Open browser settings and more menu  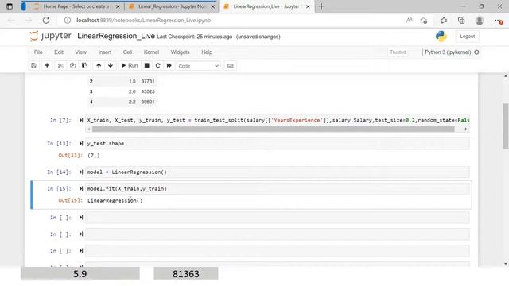coord(499,21)
